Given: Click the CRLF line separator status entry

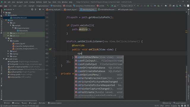Looking at the screenshot, I should [x=162, y=106].
